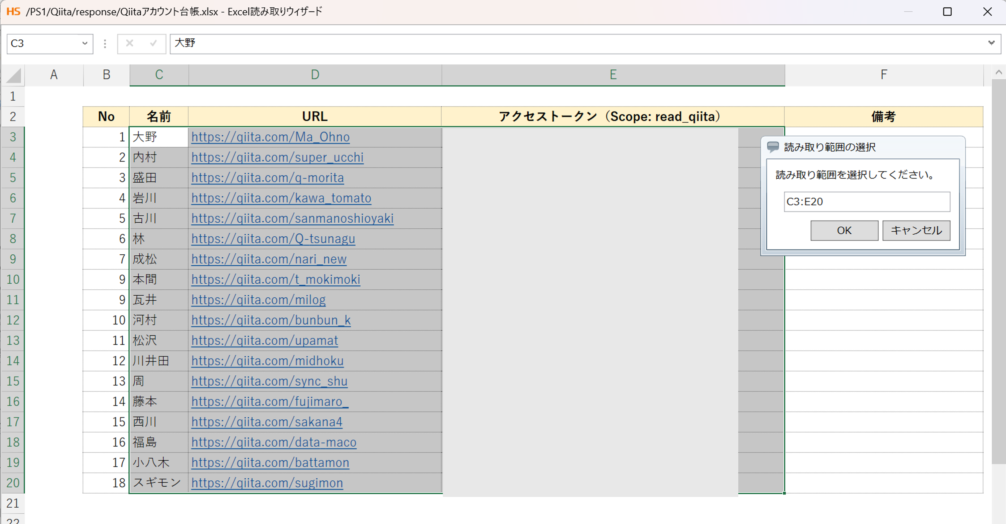Open the C3 name box dropdown
The height and width of the screenshot is (524, 1006).
pyautogui.click(x=84, y=43)
